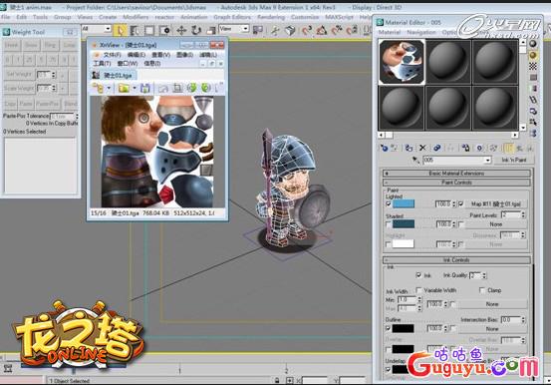Viewport: 551px width, 385px height.
Task: Click the open folder icon in XnView
Action: (x=124, y=88)
